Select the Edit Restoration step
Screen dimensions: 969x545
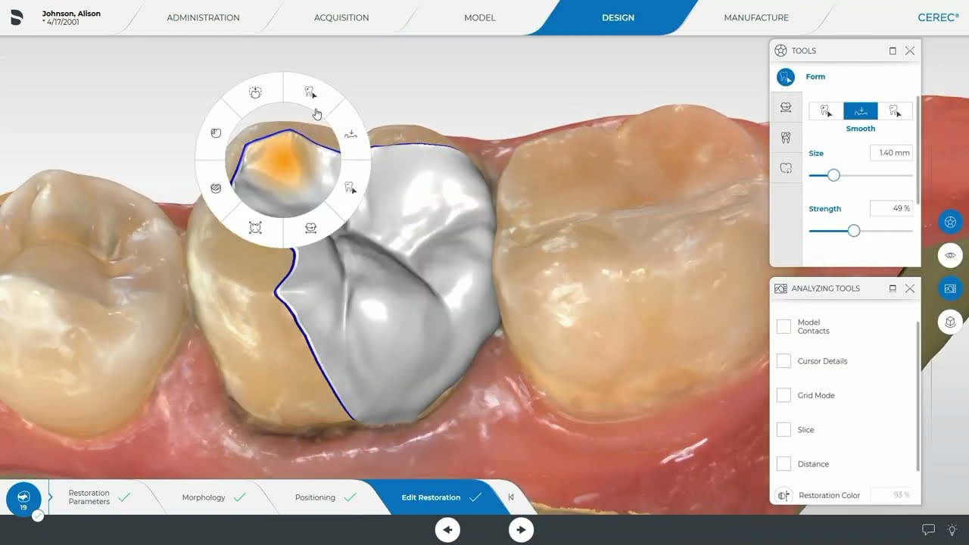coord(441,497)
